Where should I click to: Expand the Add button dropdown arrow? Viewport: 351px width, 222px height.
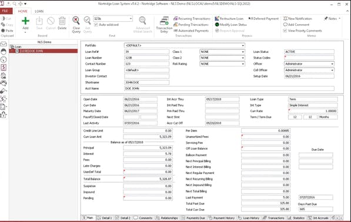(x=25, y=32)
